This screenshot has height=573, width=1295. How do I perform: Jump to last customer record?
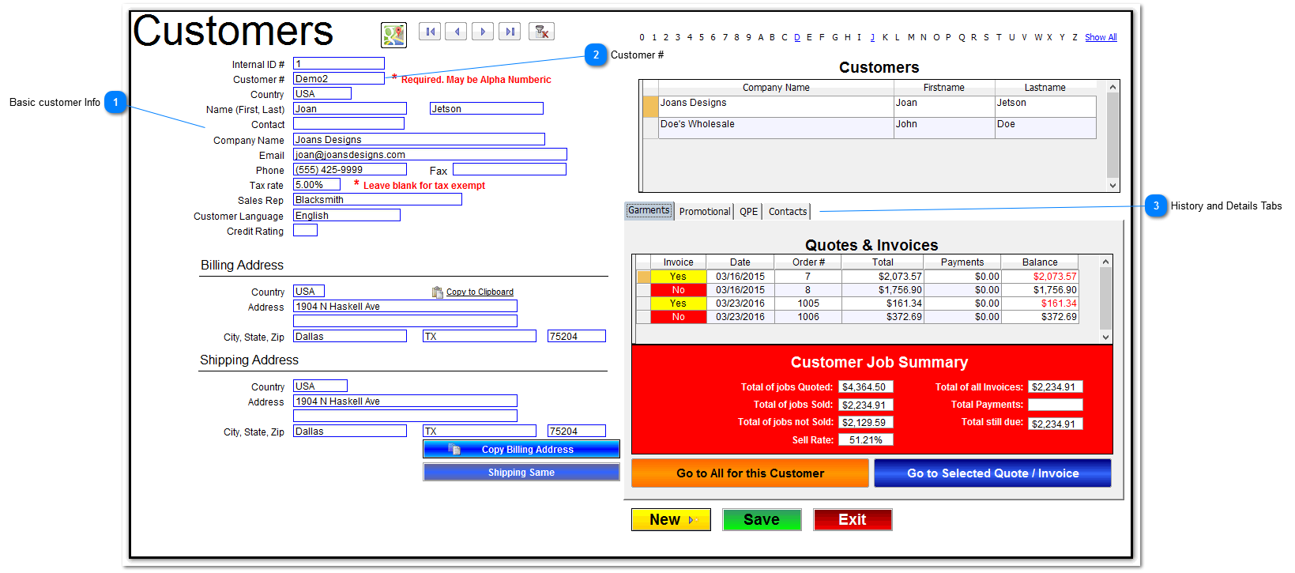pyautogui.click(x=510, y=32)
